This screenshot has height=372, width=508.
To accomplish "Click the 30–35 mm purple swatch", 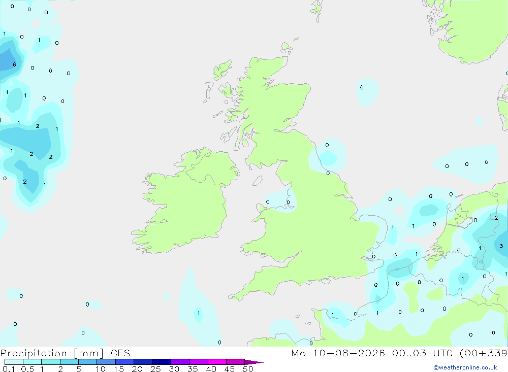I will pyautogui.click(x=180, y=362).
